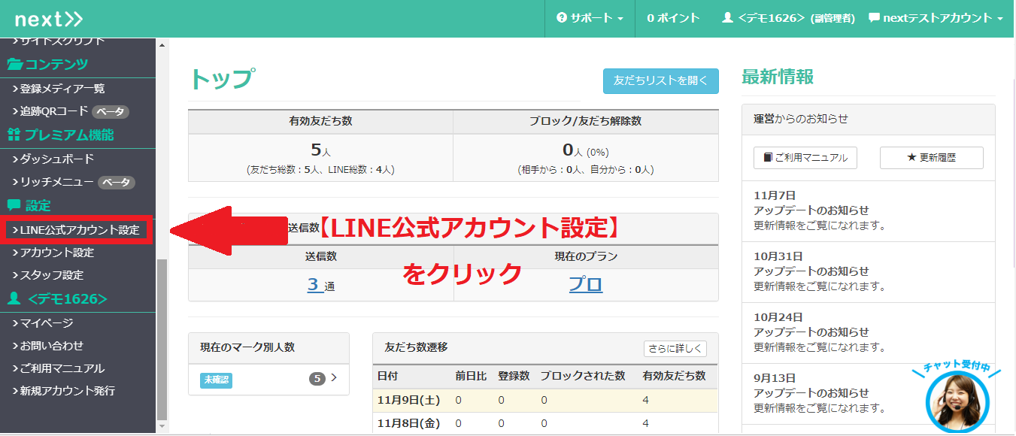
Task: Click the 有効友だち数 count 5人
Action: pyautogui.click(x=321, y=150)
